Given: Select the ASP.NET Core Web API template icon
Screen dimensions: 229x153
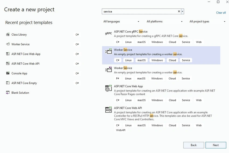Looking at the screenshot, I should [108, 110].
